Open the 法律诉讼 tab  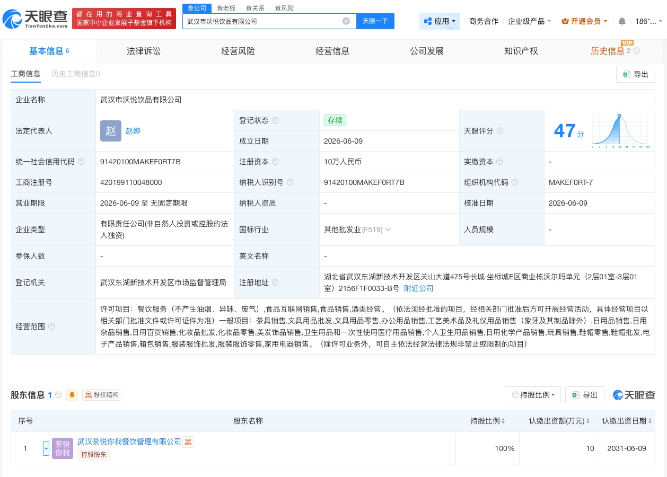click(x=144, y=51)
